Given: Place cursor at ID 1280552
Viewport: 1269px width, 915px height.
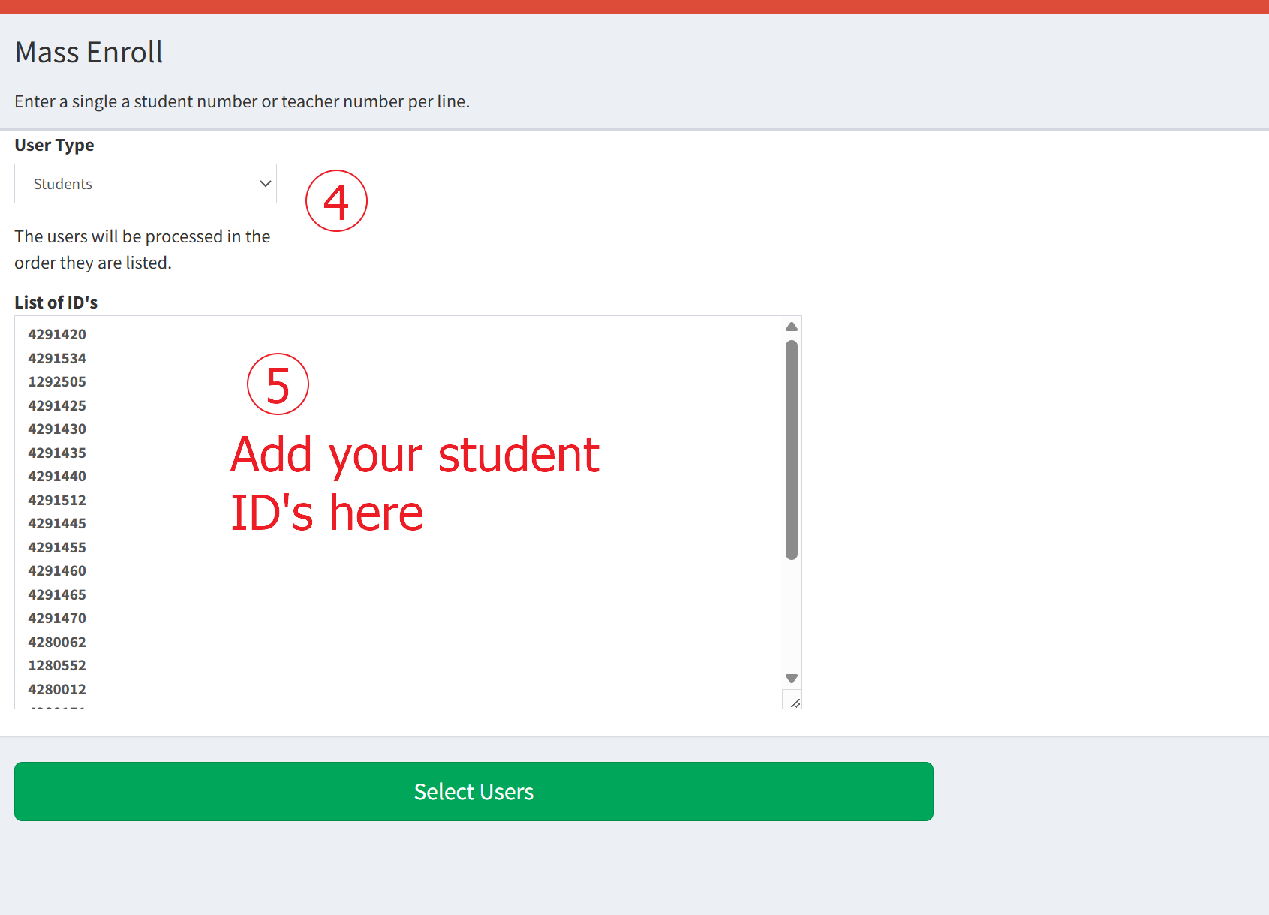Looking at the screenshot, I should click(x=57, y=666).
